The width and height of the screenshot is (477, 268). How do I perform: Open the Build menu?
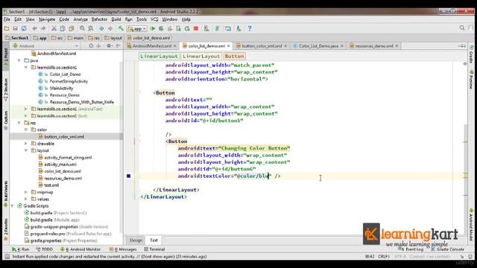coord(116,19)
